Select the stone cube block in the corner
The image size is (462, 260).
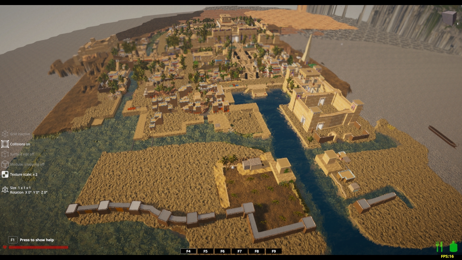point(449,18)
